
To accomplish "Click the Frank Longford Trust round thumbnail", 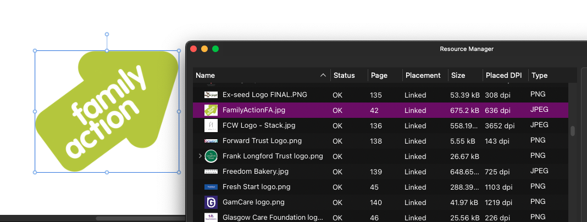I will 211,156.
